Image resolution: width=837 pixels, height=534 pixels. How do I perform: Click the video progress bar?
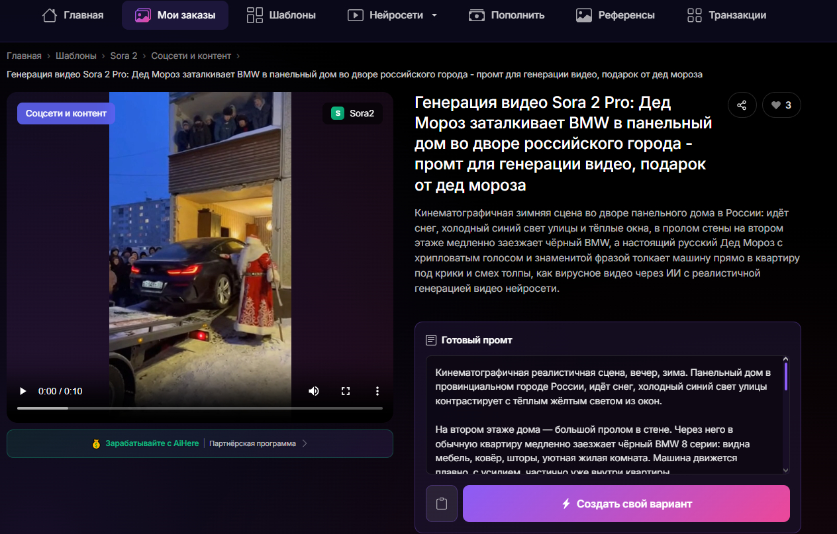[199, 408]
